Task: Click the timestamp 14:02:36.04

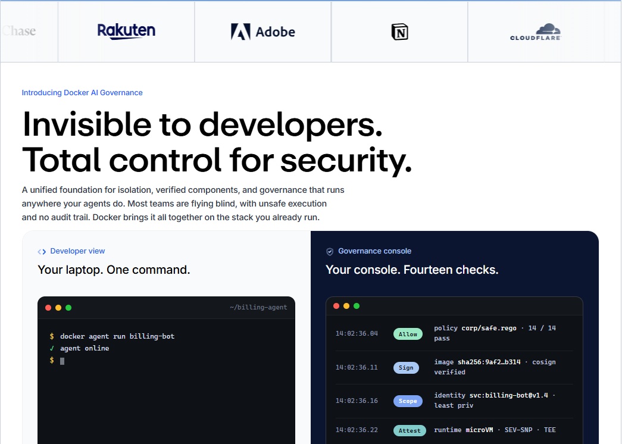Action: (x=357, y=333)
